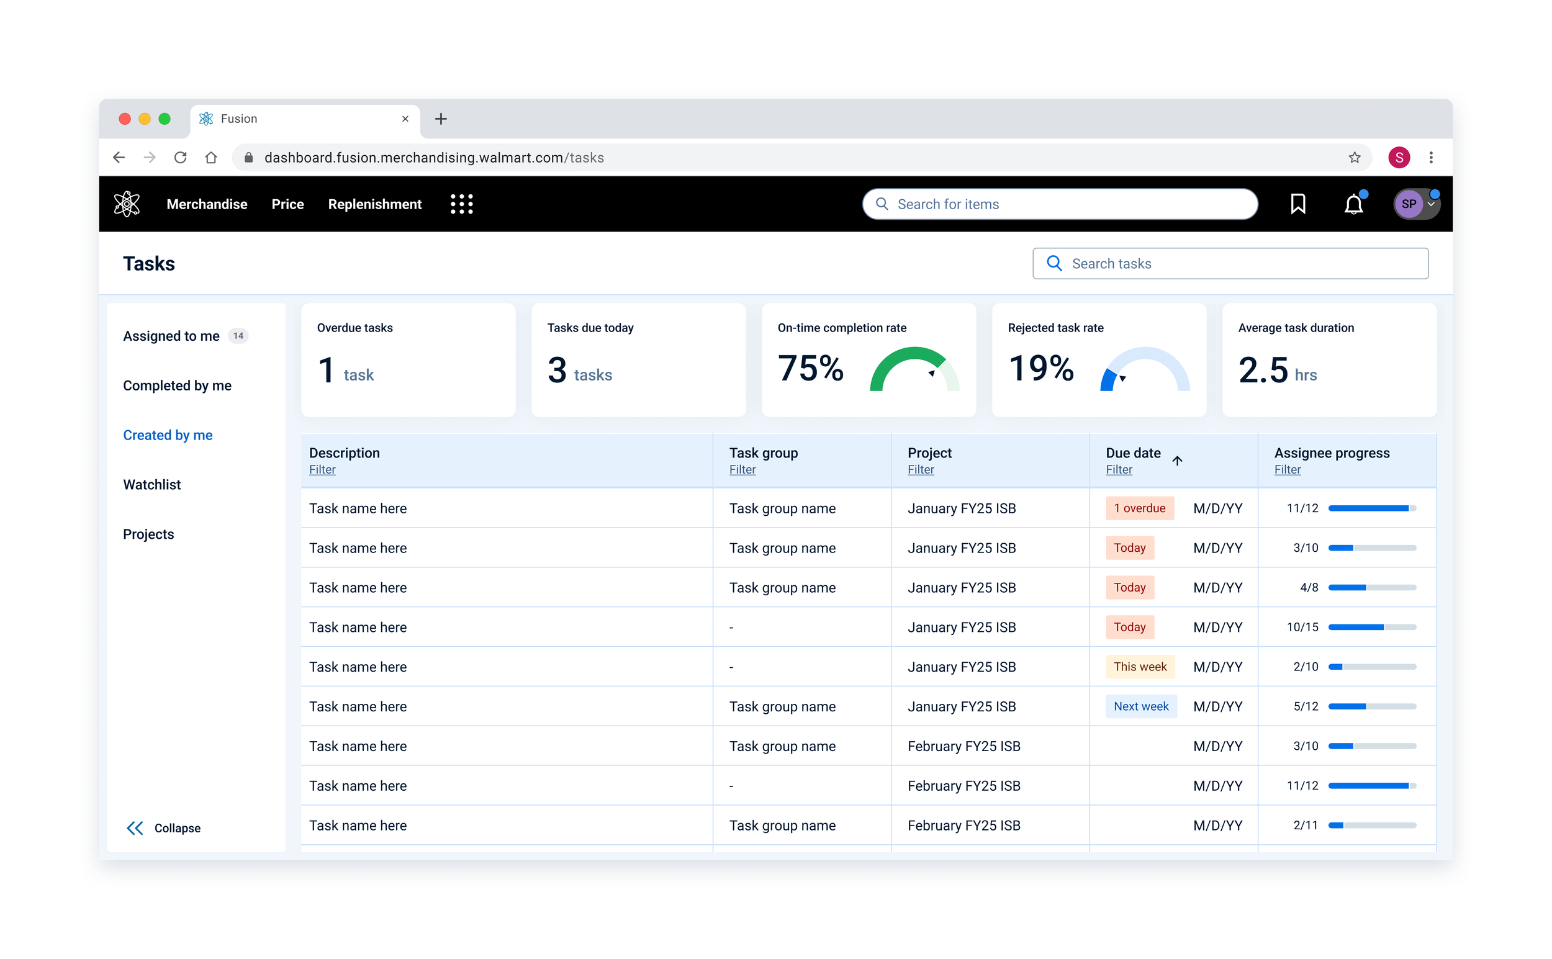This screenshot has width=1552, height=959.
Task: Open the notifications bell
Action: (x=1353, y=204)
